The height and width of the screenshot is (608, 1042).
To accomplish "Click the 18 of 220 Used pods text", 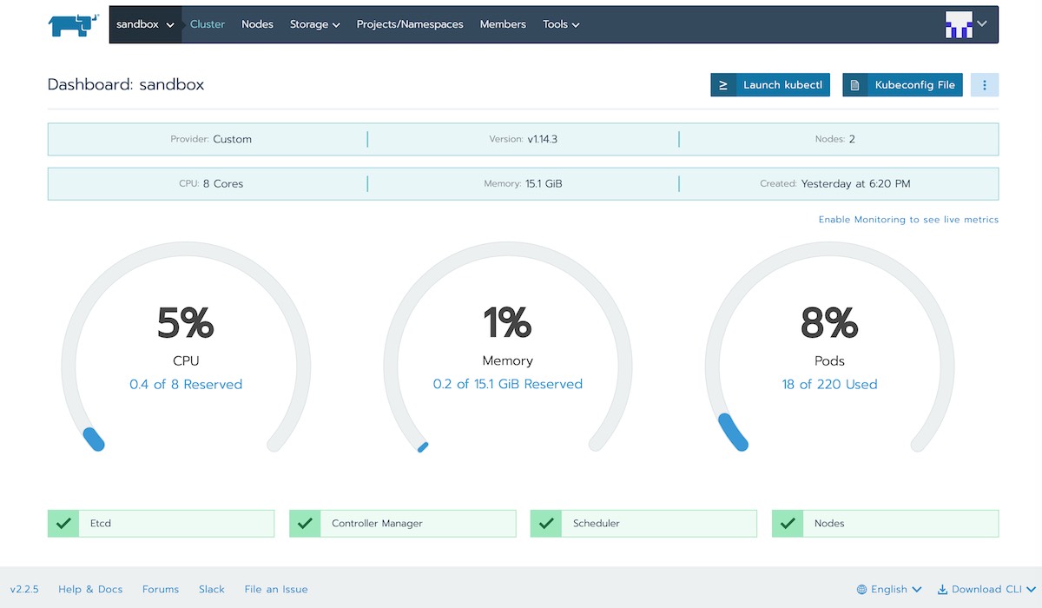I will (829, 384).
